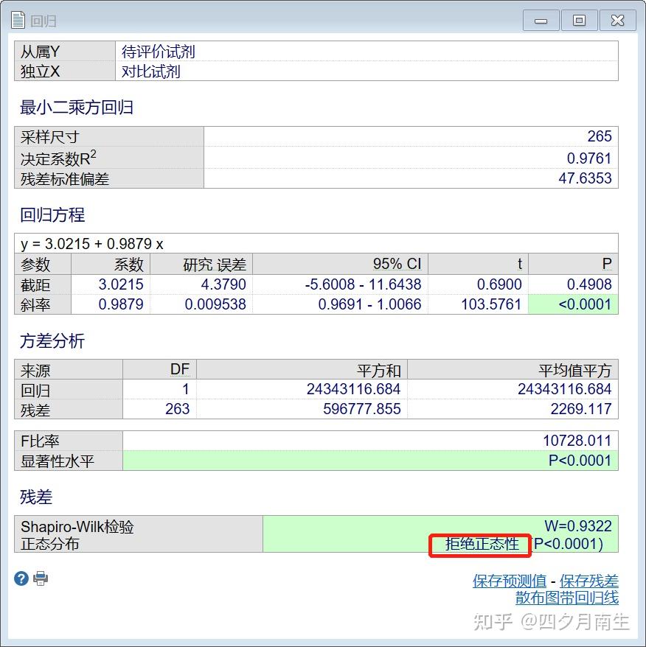Close the regression window
The image size is (646, 647).
pyautogui.click(x=618, y=20)
